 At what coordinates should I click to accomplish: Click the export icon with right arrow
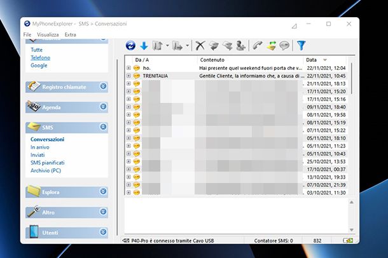coord(177,46)
